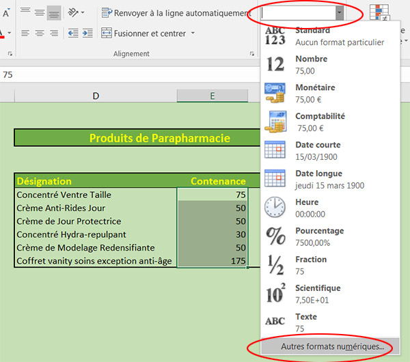
Task: Choose Fraction format option
Action: 330,265
